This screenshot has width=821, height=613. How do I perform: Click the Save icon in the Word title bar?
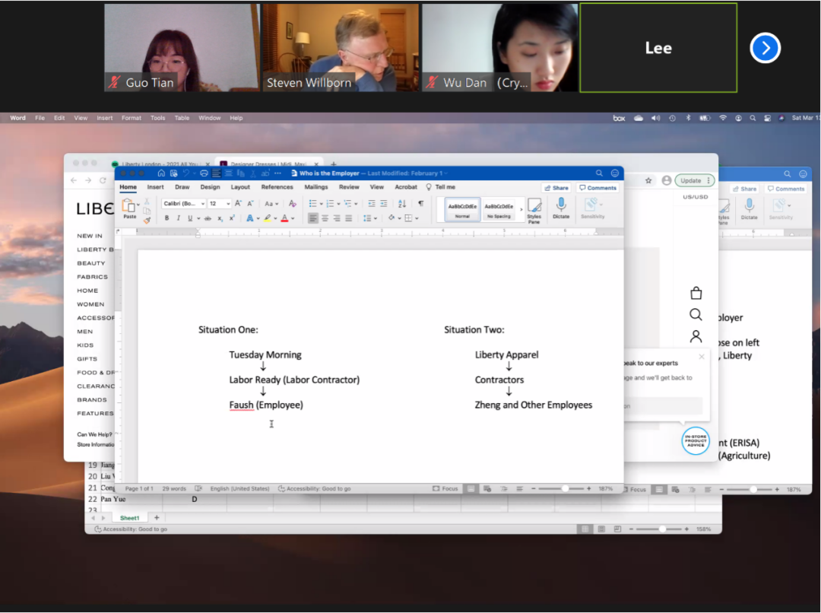click(174, 173)
